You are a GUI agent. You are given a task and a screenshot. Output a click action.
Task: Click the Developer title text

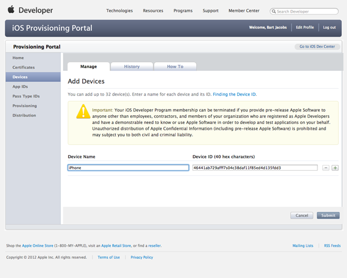(36, 10)
